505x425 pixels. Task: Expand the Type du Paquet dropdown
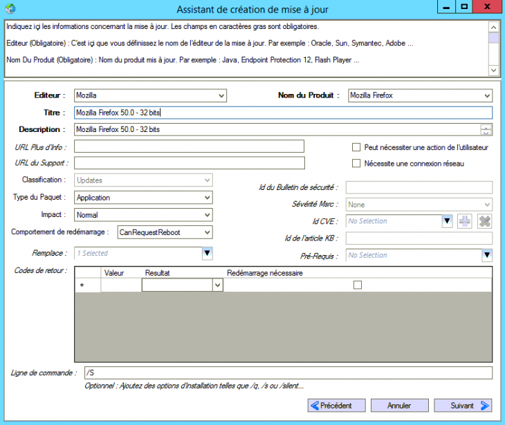tap(206, 198)
